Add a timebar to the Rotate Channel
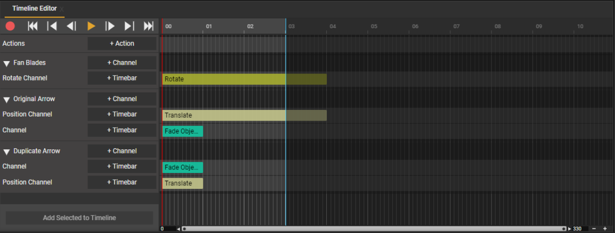Screen dimensions: 615x233 122,78
